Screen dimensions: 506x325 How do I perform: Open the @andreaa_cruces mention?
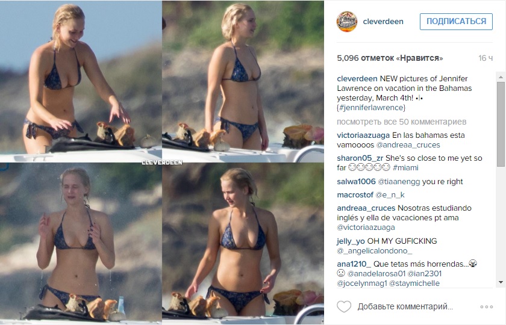pos(408,145)
